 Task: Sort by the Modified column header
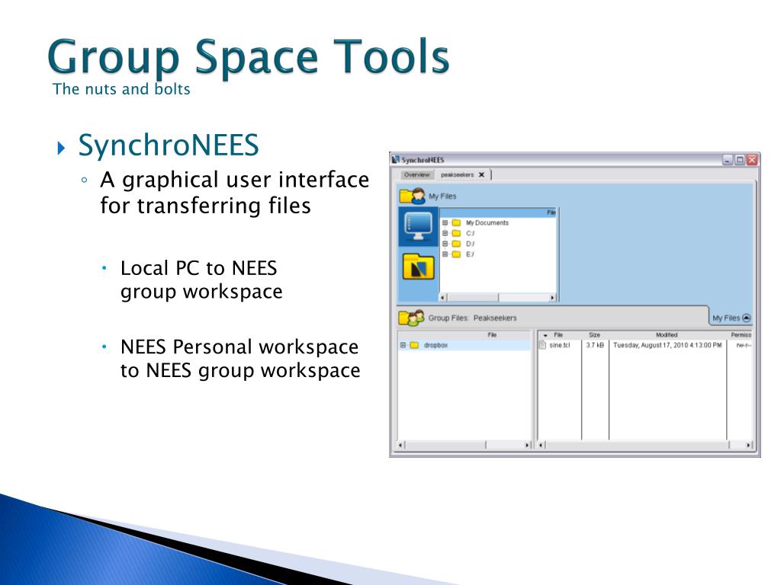coord(667,335)
